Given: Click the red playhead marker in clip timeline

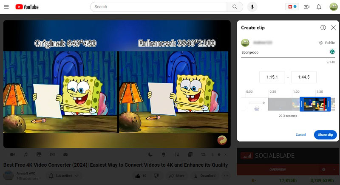Looking at the screenshot, I should [x=324, y=104].
